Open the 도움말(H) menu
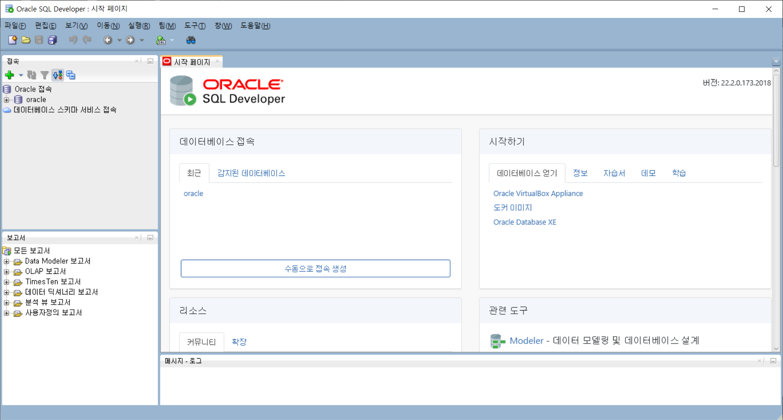 [x=256, y=26]
